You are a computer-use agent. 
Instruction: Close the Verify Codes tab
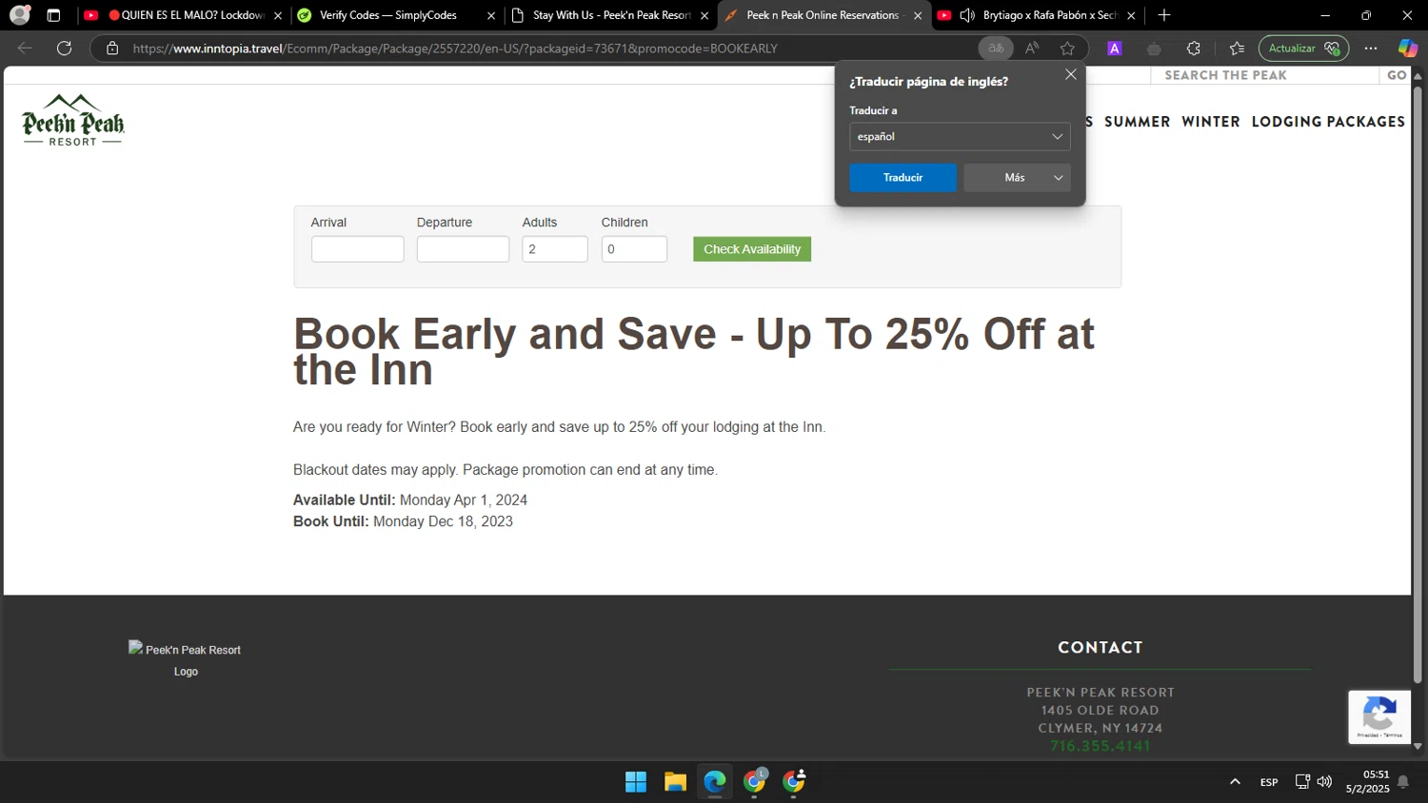tap(491, 15)
